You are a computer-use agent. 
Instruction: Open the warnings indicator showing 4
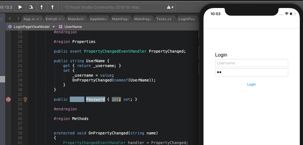(170, 7)
